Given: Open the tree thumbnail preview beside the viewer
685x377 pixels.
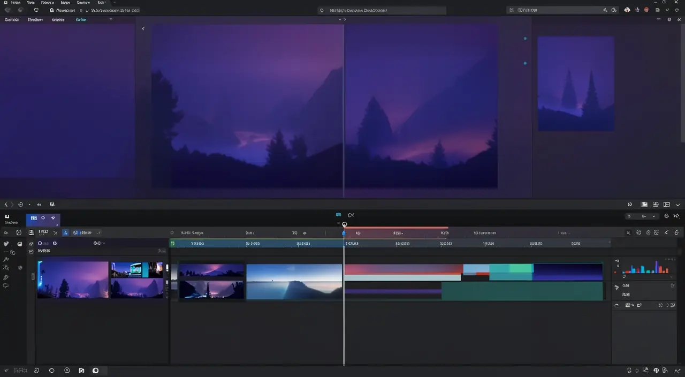Looking at the screenshot, I should tap(576, 84).
